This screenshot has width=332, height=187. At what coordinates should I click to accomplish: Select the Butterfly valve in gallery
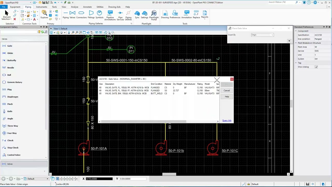click(x=12, y=60)
